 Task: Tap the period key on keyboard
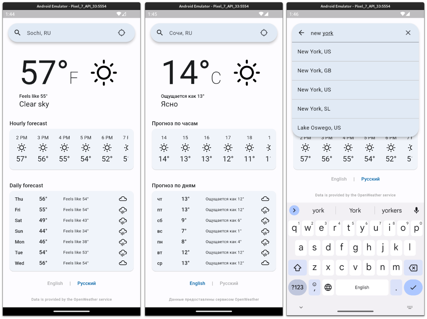click(x=396, y=287)
